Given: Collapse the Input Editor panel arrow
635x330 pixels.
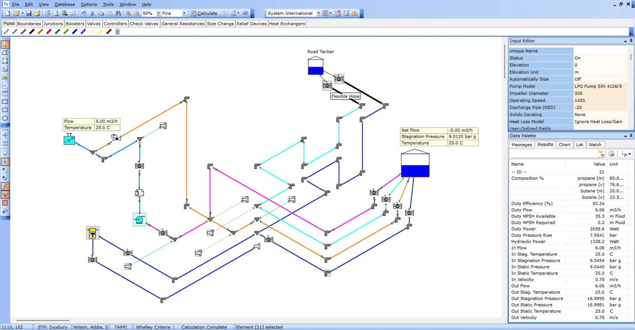Looking at the screenshot, I should pos(625,41).
